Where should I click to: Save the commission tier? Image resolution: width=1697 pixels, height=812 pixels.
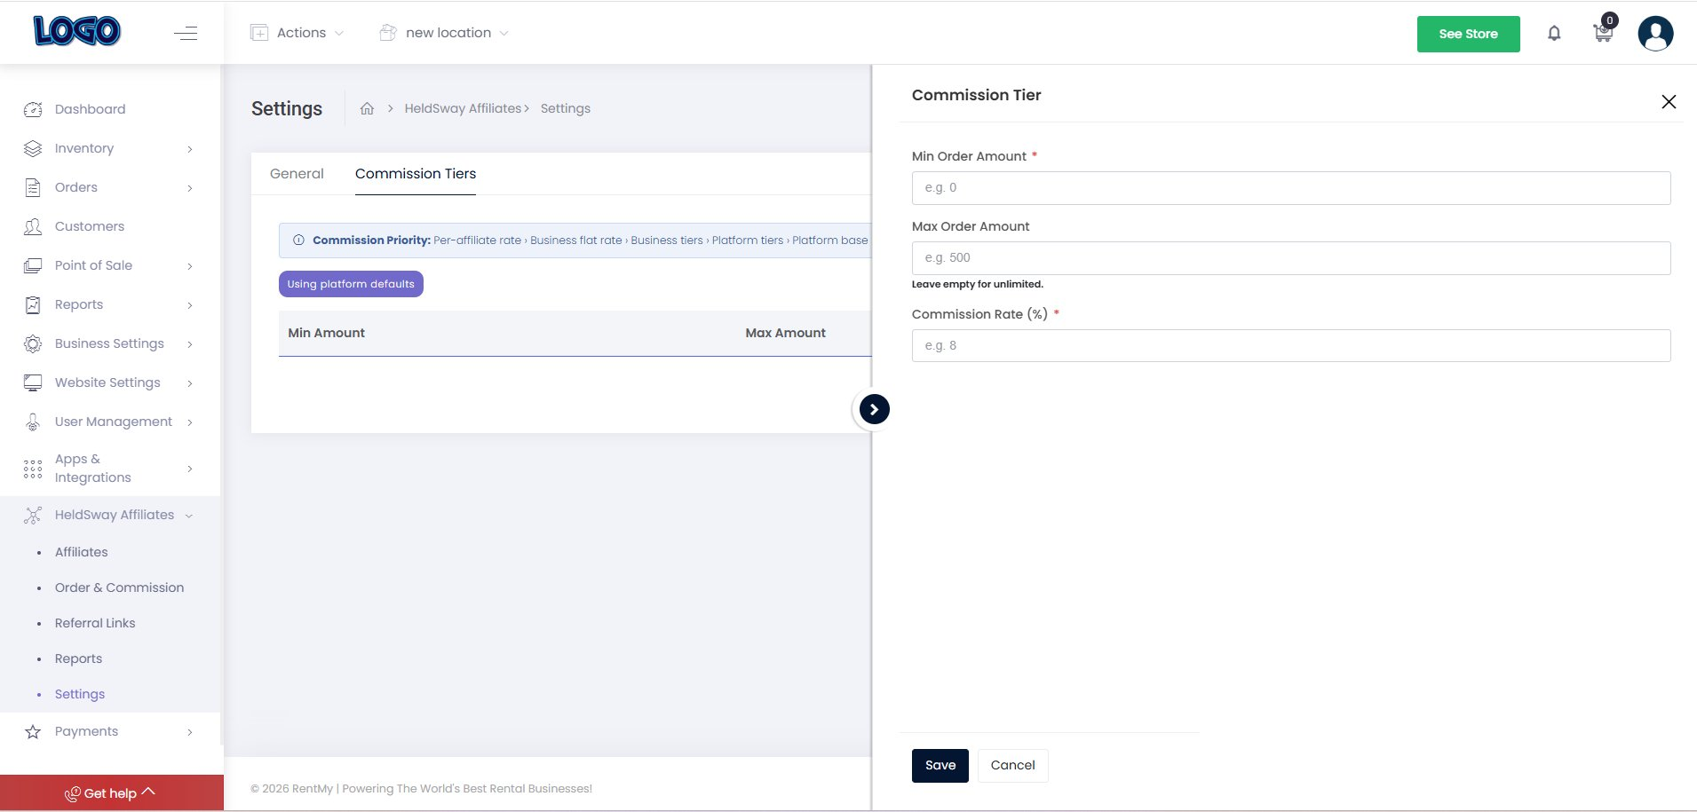click(940, 766)
